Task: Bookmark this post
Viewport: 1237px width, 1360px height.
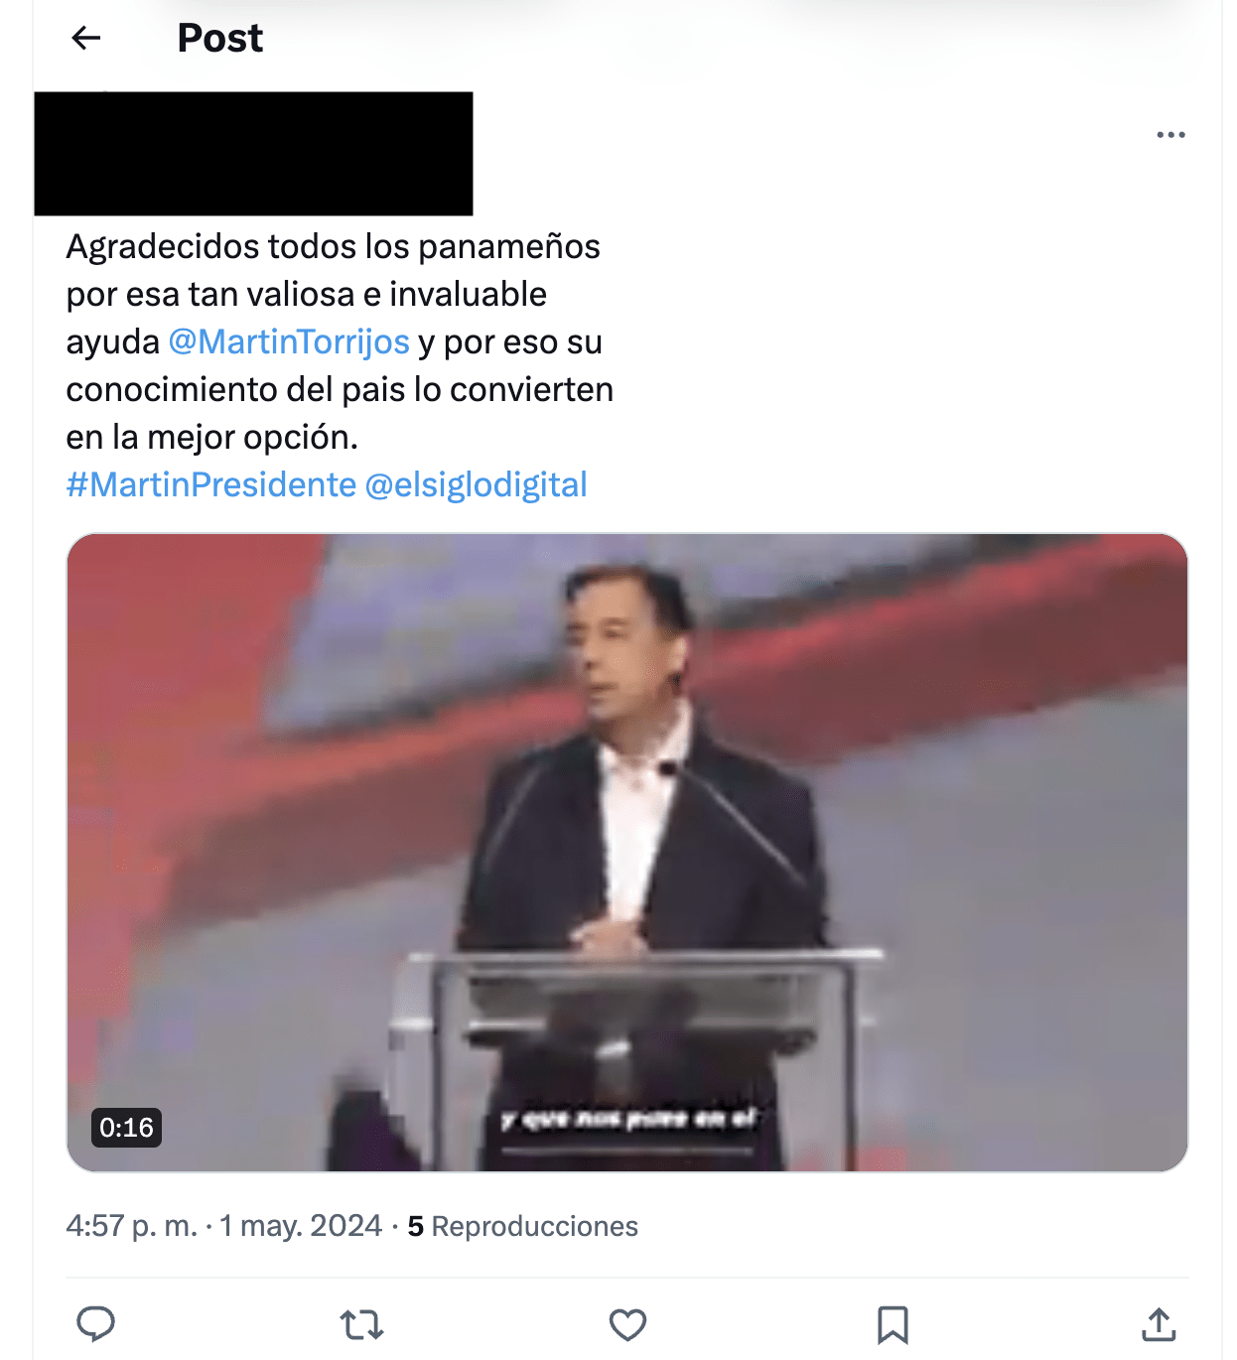Action: [893, 1324]
